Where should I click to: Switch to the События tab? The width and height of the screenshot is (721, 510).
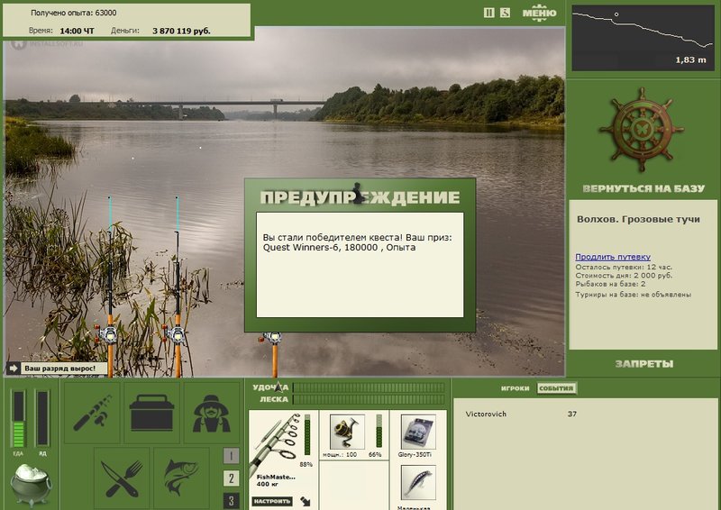pos(556,388)
